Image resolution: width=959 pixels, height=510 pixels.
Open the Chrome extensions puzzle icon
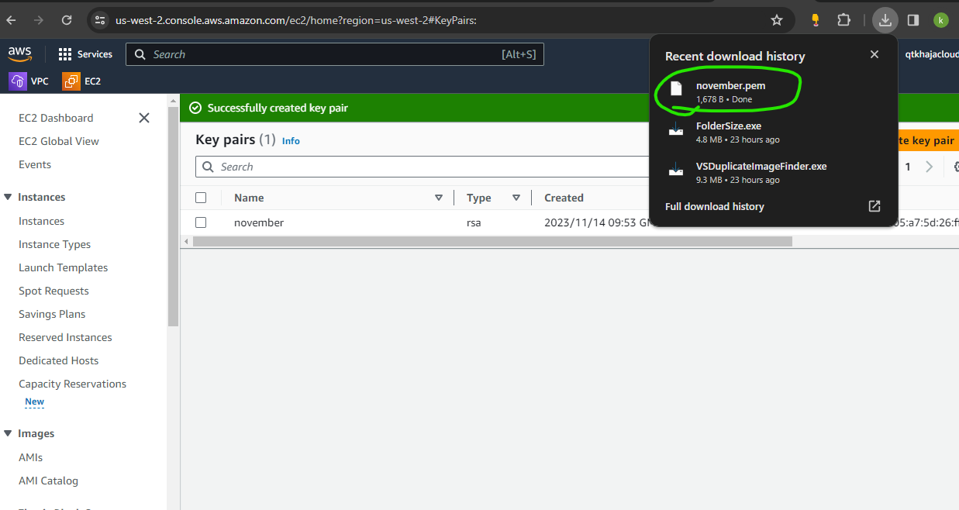coord(844,20)
